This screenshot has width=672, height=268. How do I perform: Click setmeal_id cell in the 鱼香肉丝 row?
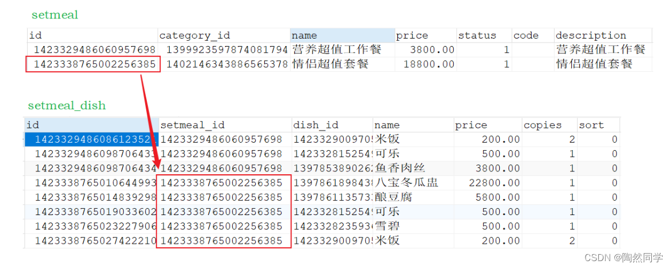click(x=225, y=169)
